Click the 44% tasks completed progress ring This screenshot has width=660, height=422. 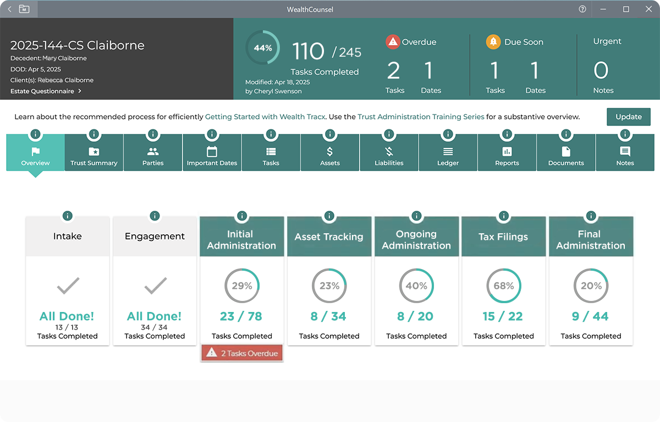(x=262, y=48)
